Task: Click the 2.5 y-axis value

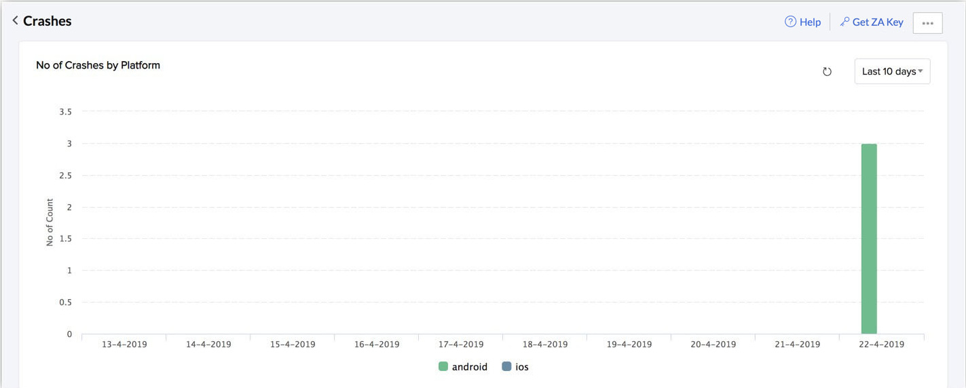Action: (66, 176)
